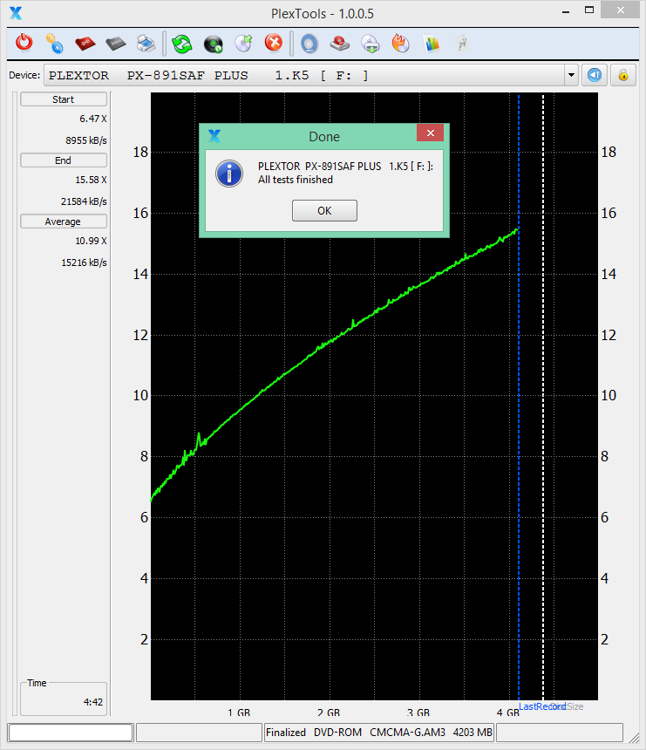
Task: Click the red disc on drive icon
Action: tap(340, 44)
